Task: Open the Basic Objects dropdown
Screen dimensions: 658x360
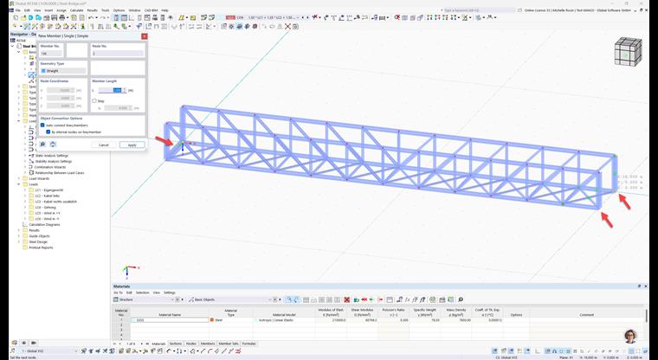Action: tap(230, 299)
